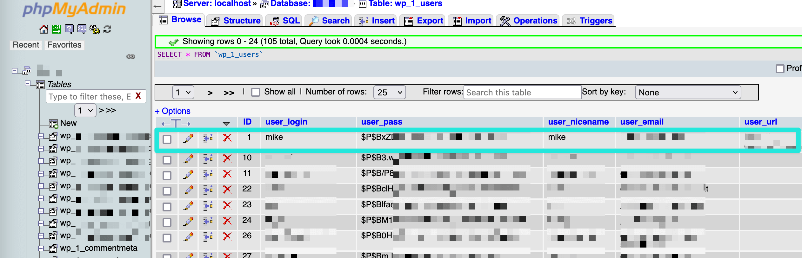Image resolution: width=802 pixels, height=258 pixels.
Task: Expand the + Options link
Action: point(173,111)
